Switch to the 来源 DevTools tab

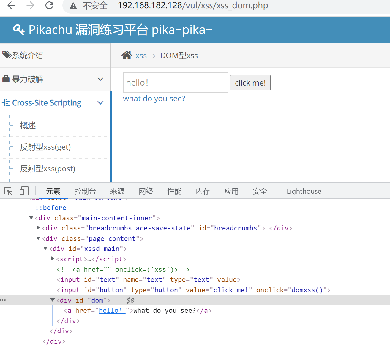[x=117, y=191]
